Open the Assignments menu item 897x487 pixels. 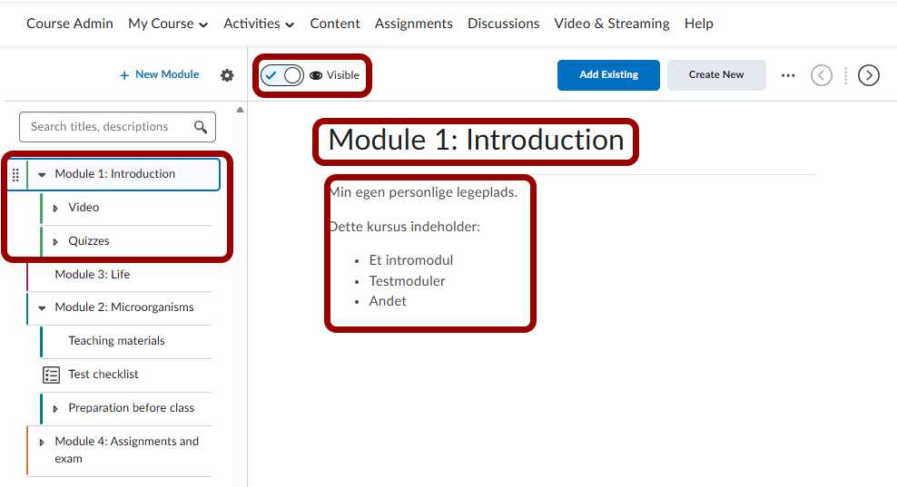pos(413,24)
